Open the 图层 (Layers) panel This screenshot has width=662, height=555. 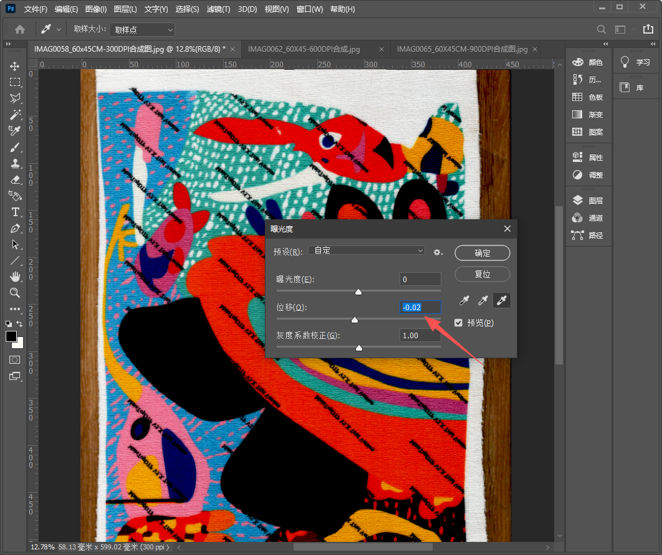588,201
